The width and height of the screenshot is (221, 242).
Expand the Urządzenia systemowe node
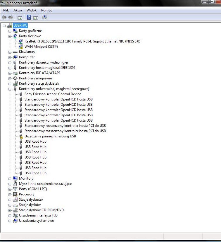click(x=10, y=221)
